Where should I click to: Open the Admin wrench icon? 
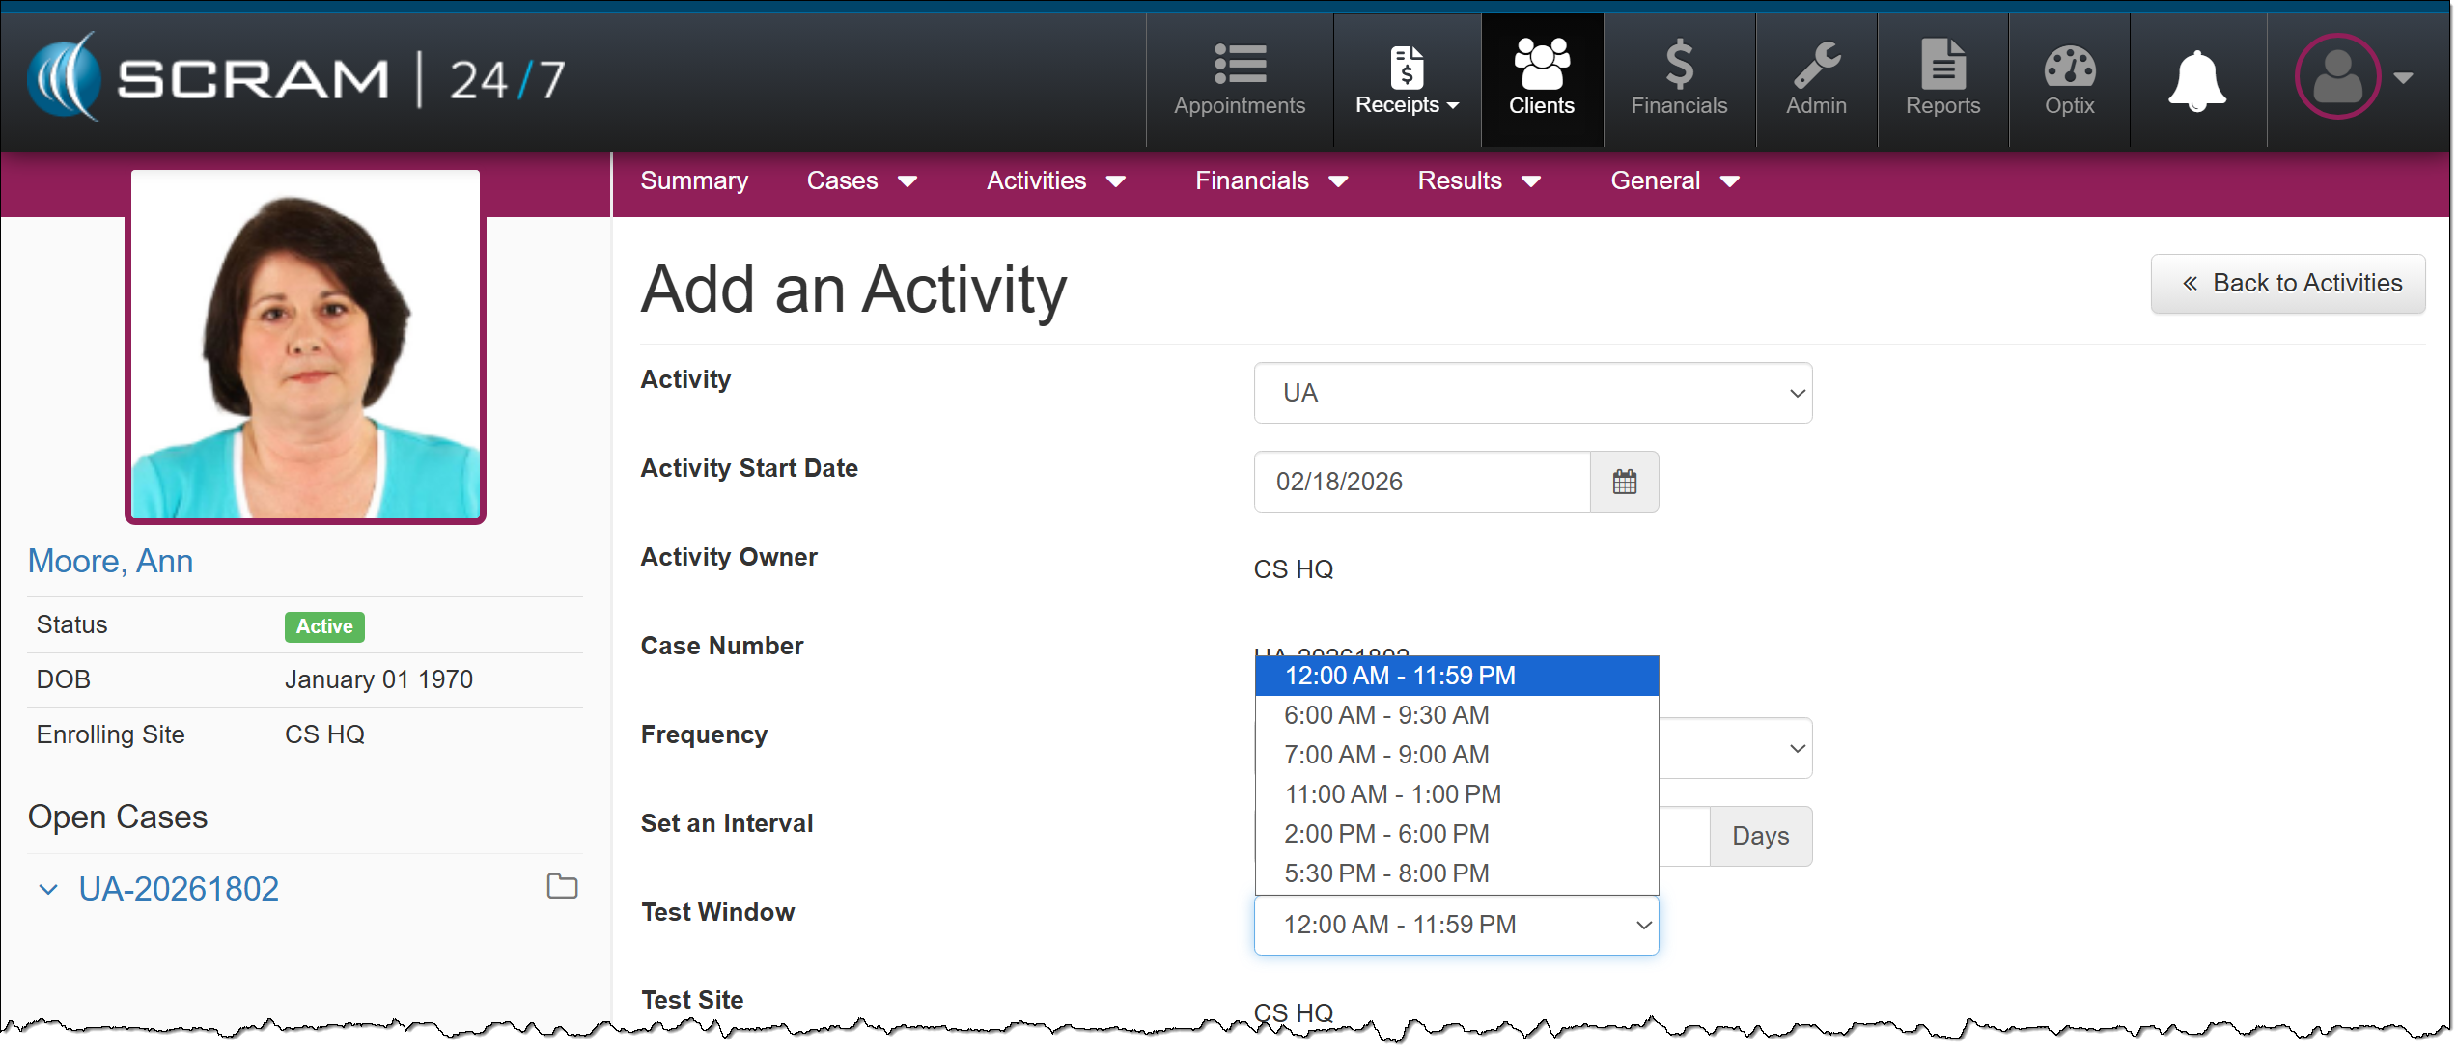[x=1816, y=64]
